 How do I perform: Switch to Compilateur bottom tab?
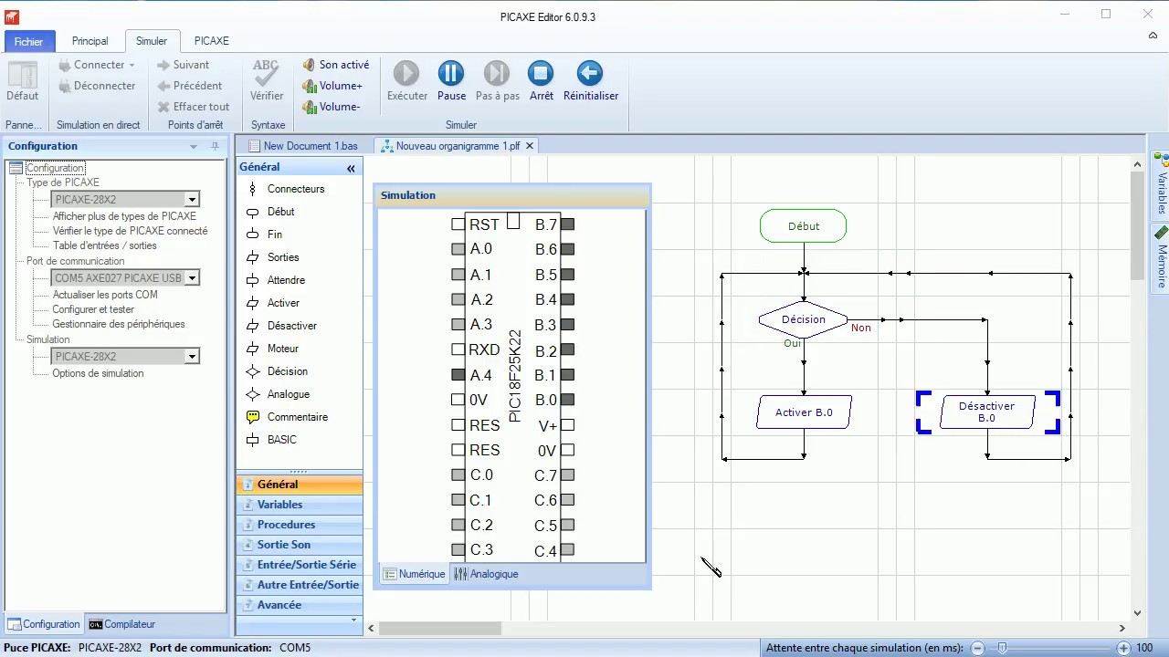[122, 624]
